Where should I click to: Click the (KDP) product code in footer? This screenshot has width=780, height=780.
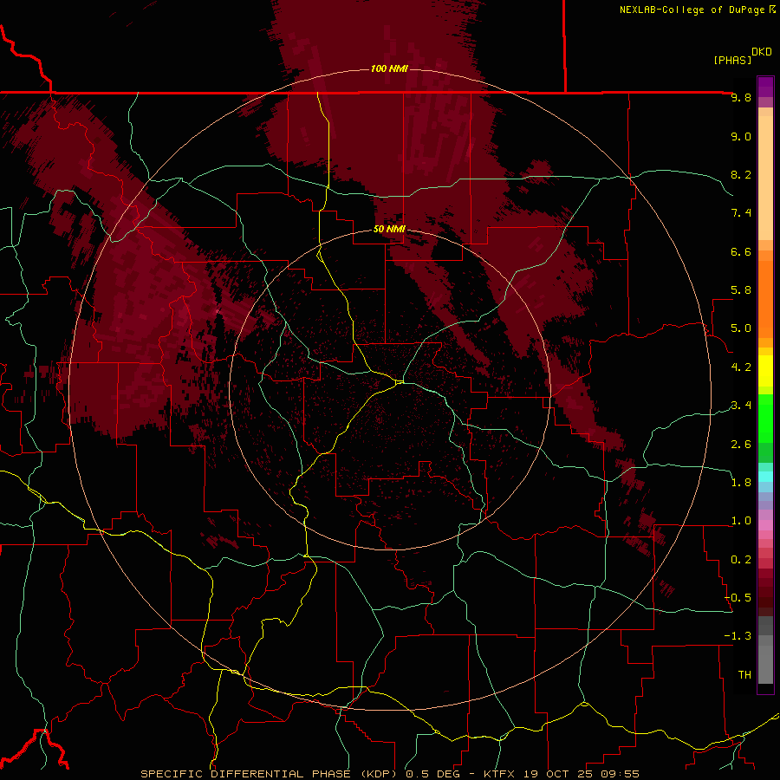[x=379, y=774]
